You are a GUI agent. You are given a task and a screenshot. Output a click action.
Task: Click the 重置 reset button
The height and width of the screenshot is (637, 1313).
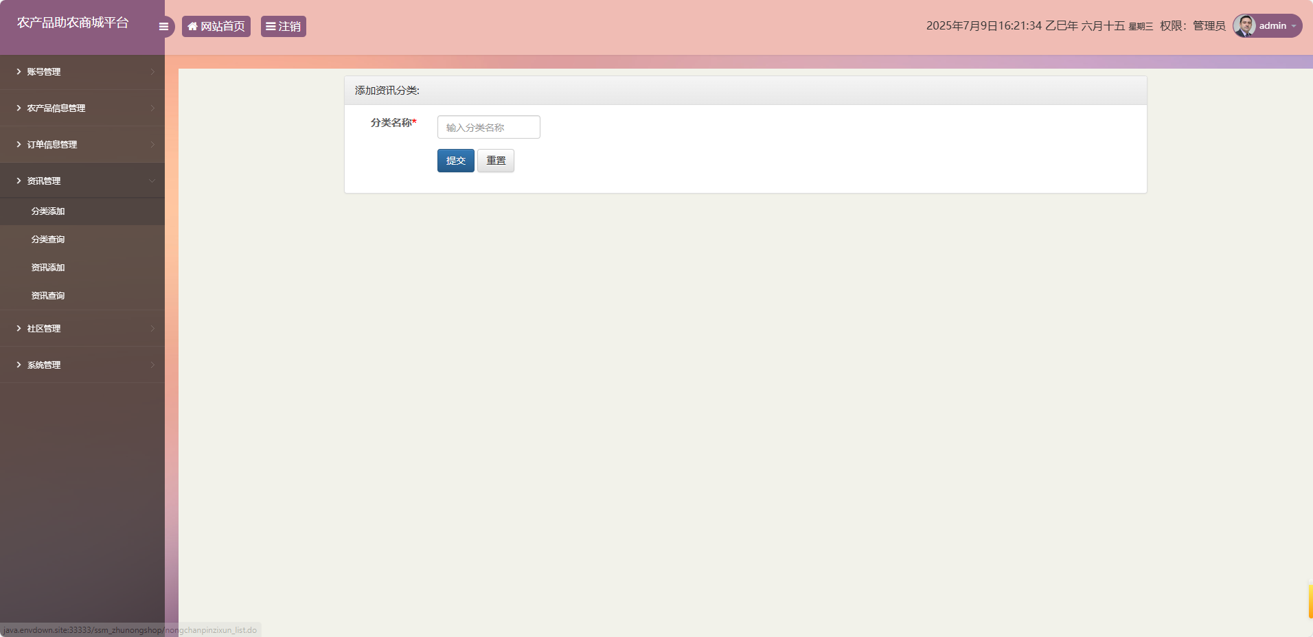pyautogui.click(x=496, y=161)
